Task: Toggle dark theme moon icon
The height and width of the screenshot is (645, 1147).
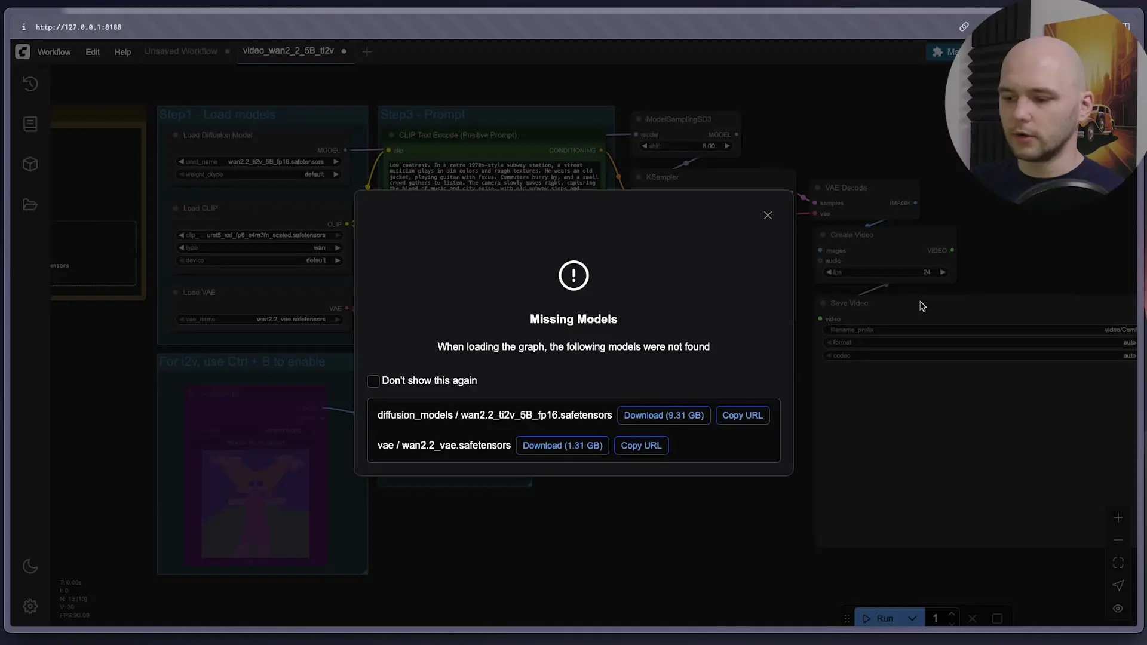Action: (x=30, y=566)
